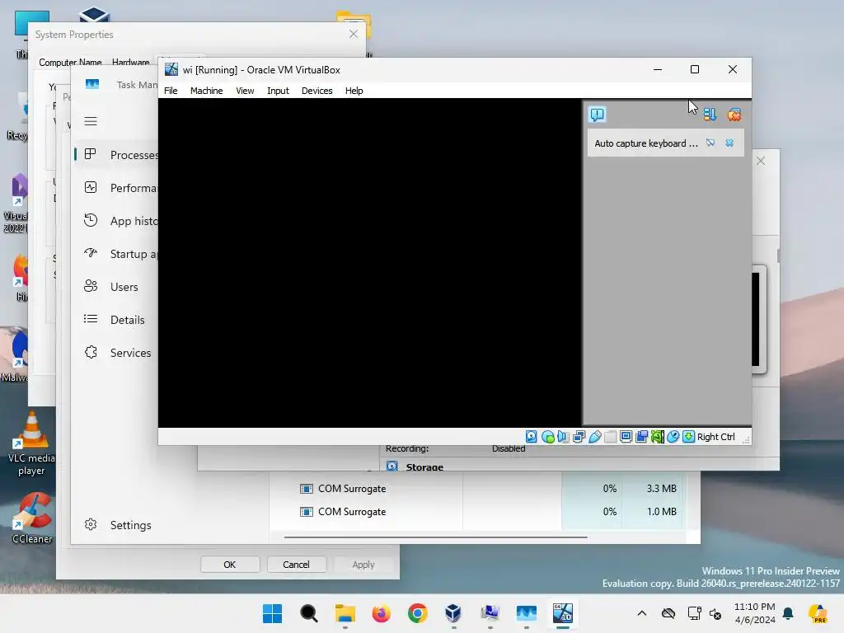Click the keyboard capture green arrow icon

688,437
